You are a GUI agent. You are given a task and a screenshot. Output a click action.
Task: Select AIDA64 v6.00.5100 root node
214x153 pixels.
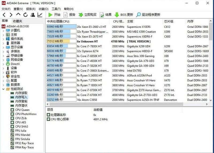(x=15, y=26)
